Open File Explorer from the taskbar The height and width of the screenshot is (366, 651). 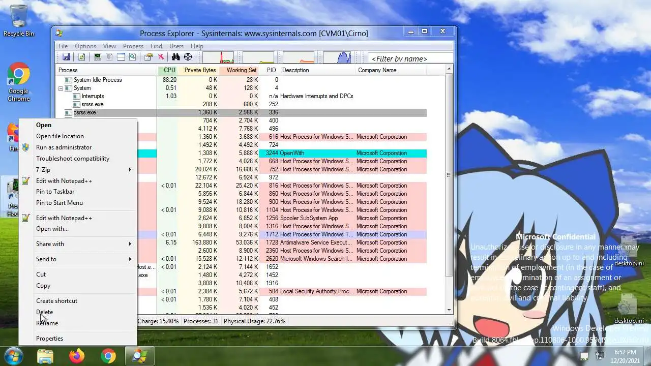45,356
